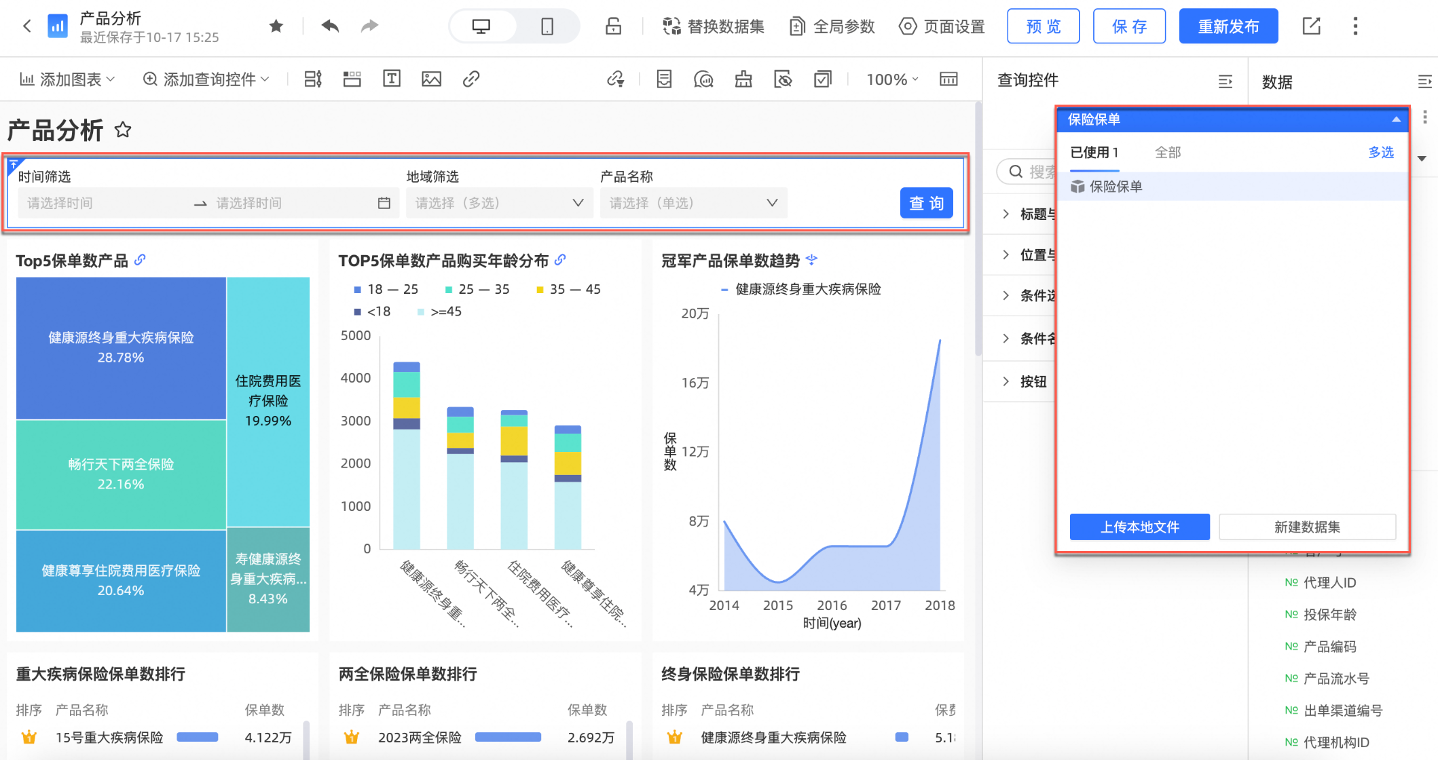Open the share/export icon in header
Screen dimensions: 1438x760
pos(1312,26)
